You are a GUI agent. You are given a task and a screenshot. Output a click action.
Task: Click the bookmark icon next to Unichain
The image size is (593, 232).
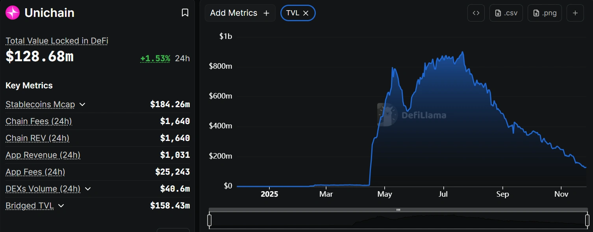tap(185, 12)
